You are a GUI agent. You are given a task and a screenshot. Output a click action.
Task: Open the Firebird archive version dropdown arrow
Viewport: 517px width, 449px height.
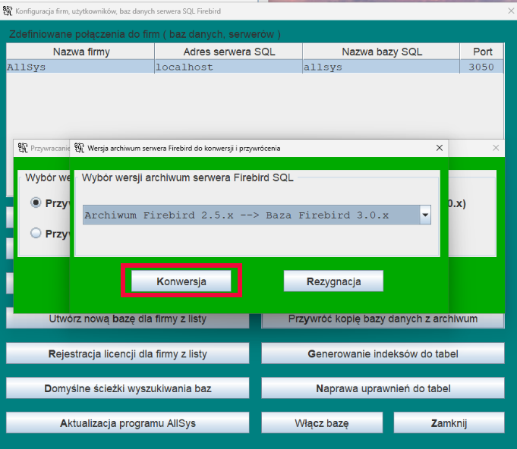click(425, 215)
